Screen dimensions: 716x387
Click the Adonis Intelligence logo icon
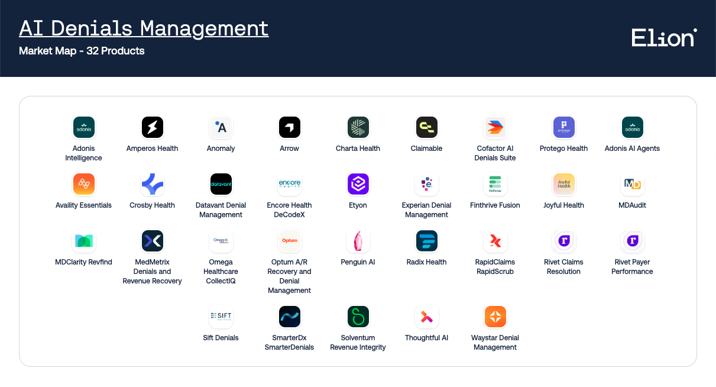(83, 127)
